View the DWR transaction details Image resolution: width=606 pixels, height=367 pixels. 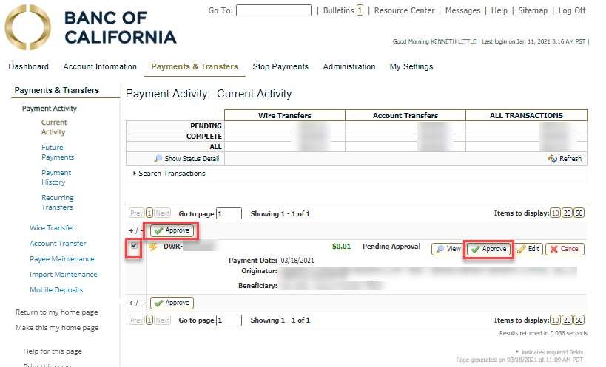pos(448,249)
